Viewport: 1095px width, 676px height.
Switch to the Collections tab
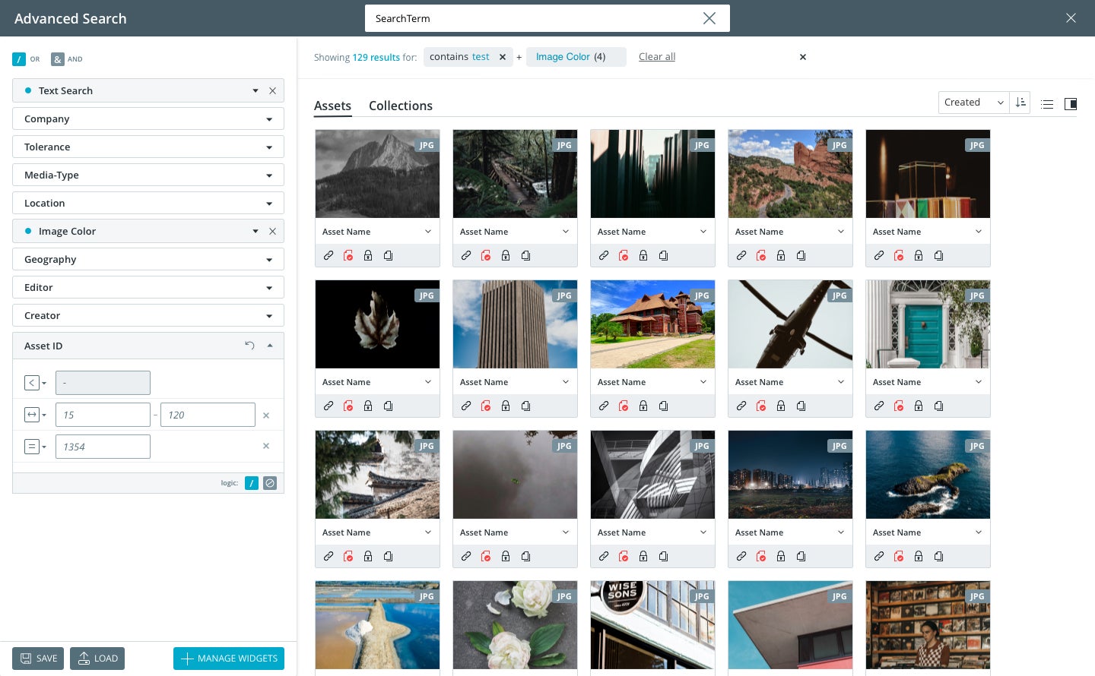pos(401,106)
